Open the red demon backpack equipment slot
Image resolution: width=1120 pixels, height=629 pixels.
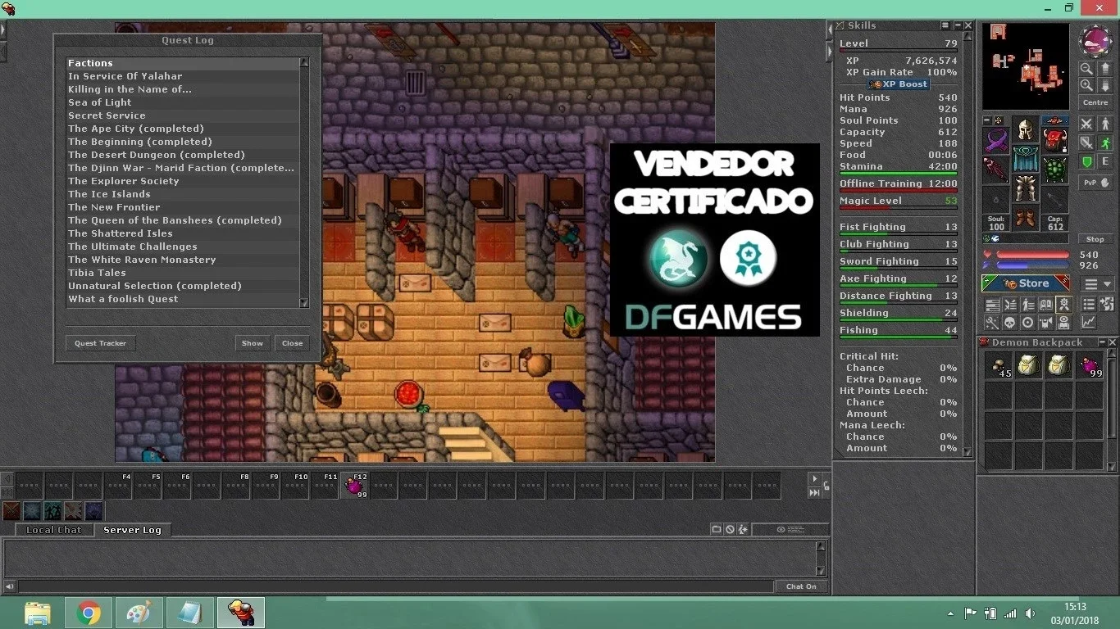point(1056,141)
